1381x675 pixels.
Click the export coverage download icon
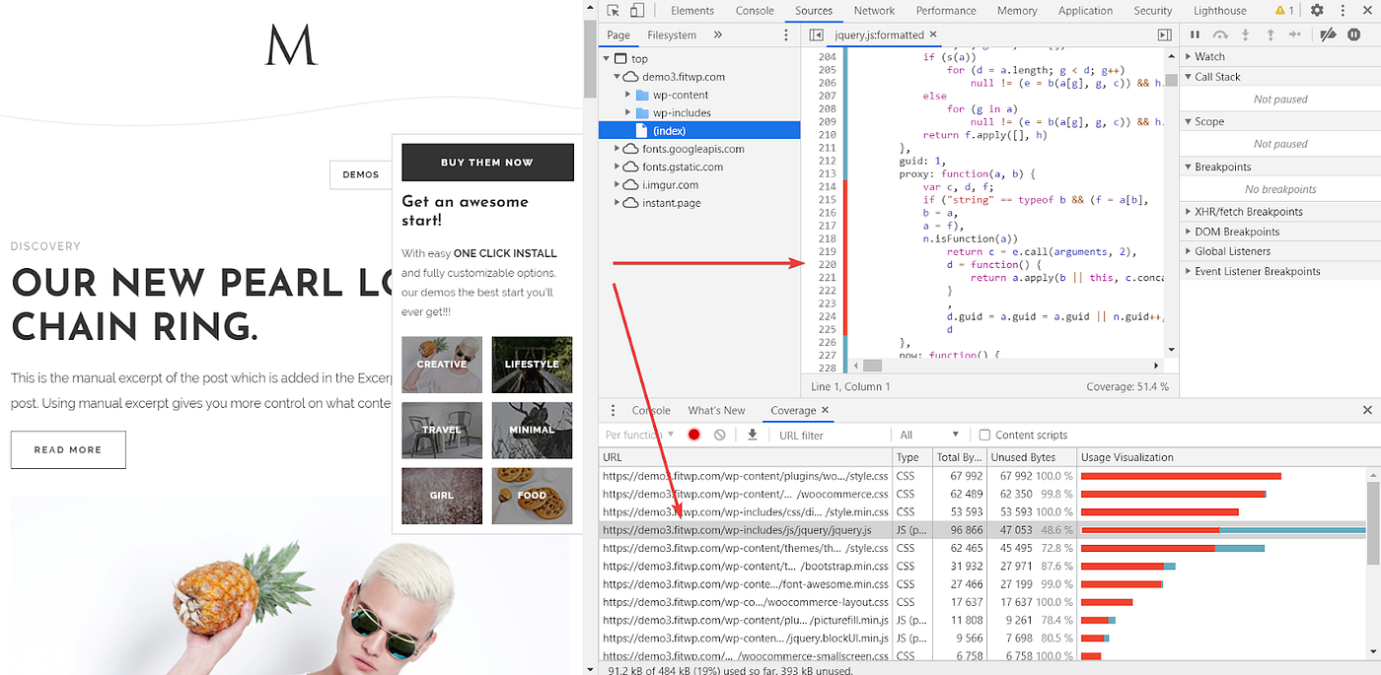pyautogui.click(x=752, y=434)
